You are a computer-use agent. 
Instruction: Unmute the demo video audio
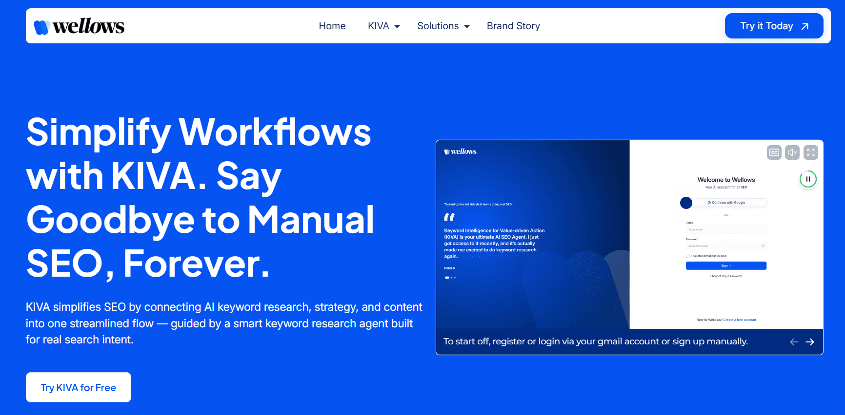[792, 152]
